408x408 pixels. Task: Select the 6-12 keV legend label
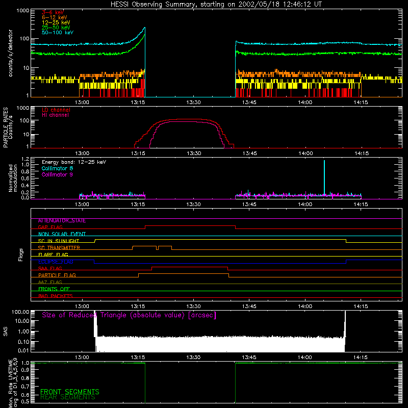(x=54, y=17)
